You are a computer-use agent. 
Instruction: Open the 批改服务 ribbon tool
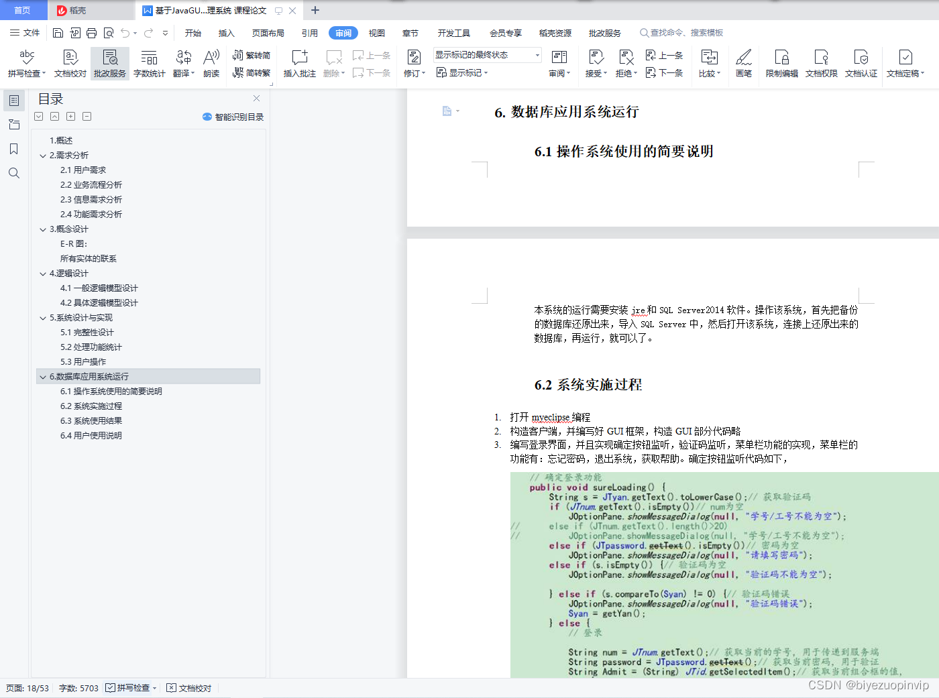pyautogui.click(x=110, y=64)
